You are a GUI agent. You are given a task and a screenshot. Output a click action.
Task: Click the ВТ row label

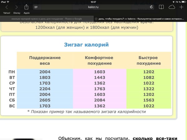point(12,77)
